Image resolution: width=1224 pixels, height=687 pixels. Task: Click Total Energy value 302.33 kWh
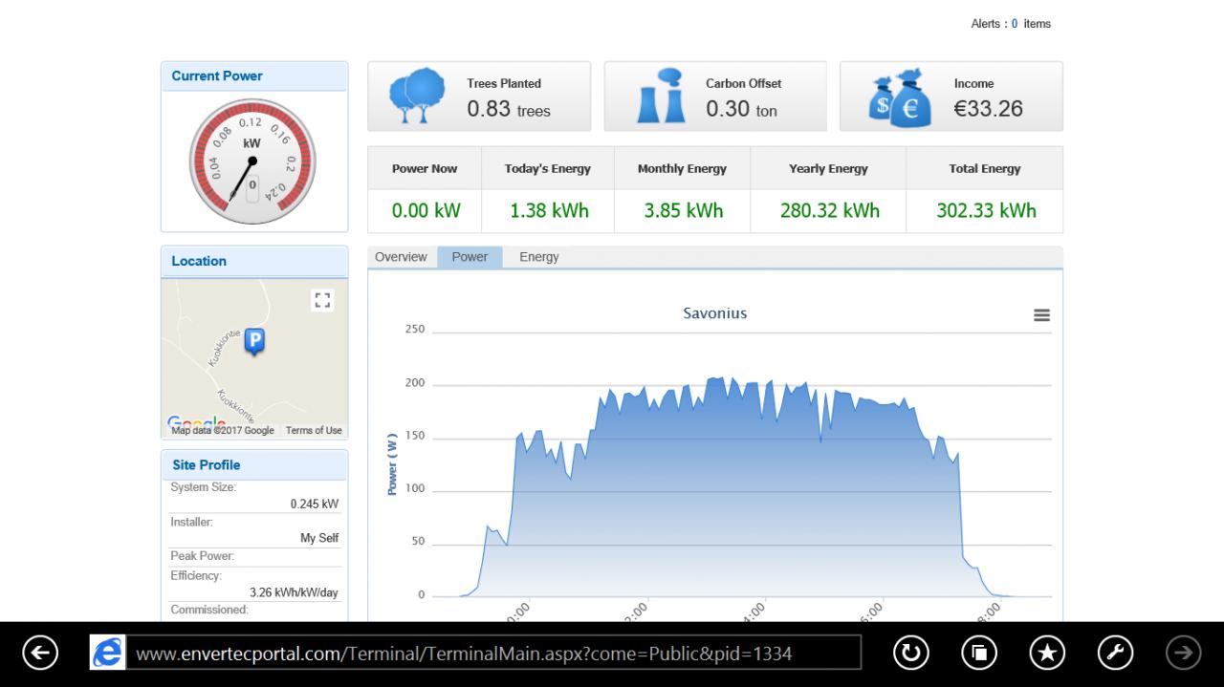(x=986, y=211)
